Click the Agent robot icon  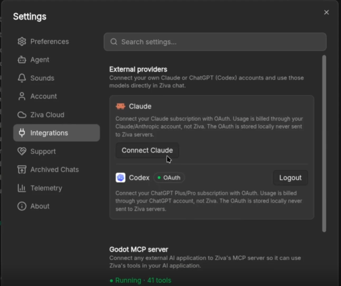(x=22, y=60)
